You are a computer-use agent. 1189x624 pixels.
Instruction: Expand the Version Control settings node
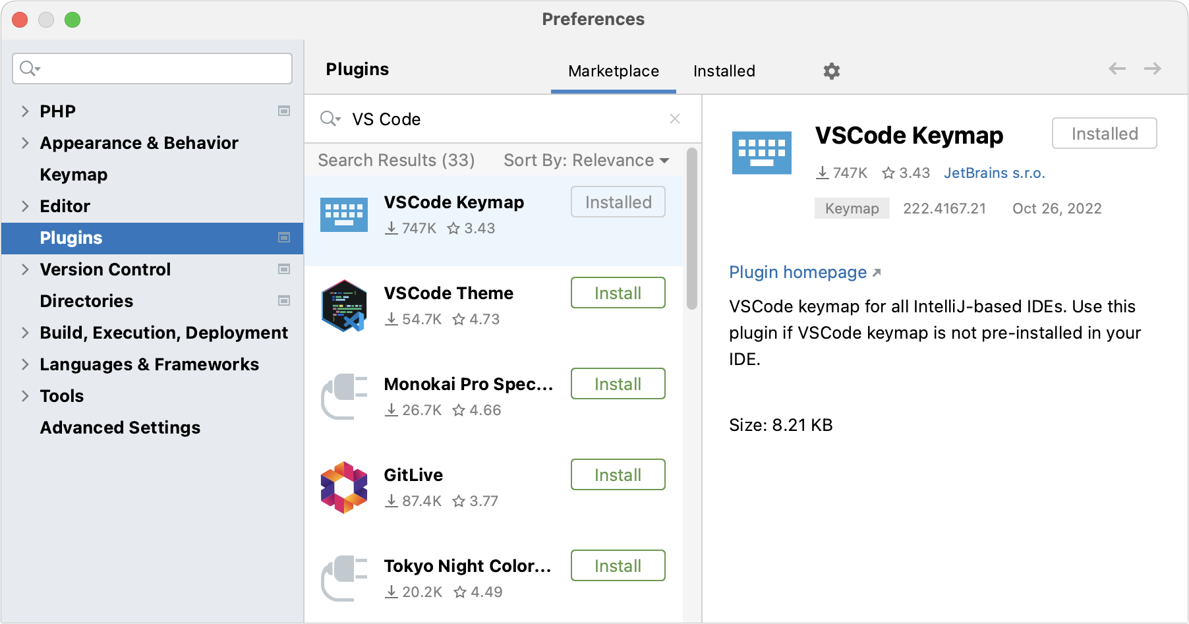pyautogui.click(x=25, y=269)
